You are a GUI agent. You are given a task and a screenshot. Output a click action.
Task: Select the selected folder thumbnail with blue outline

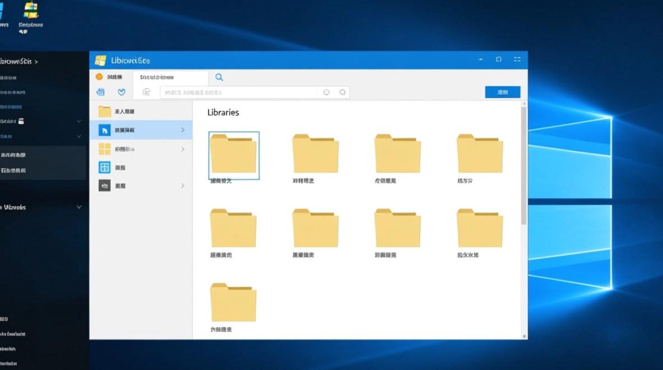pos(234,155)
